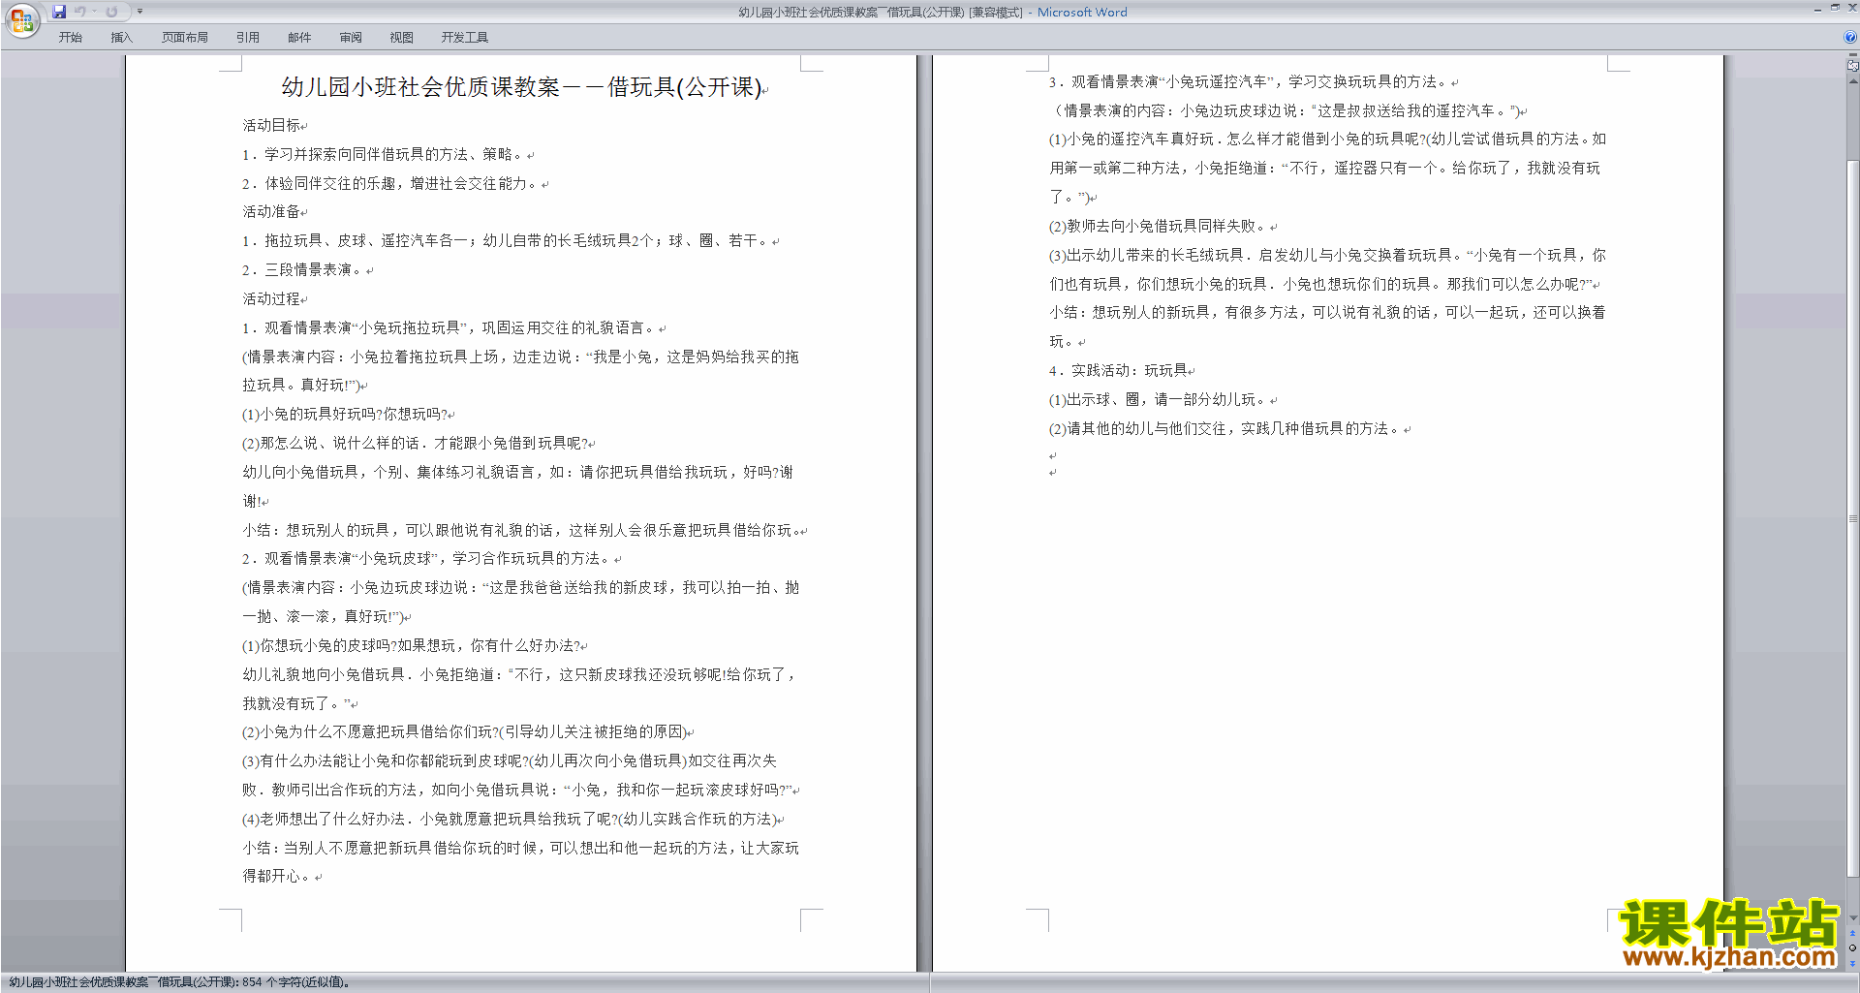Click the vertical scrollbar thumb
1860x993 pixels.
(x=1853, y=518)
